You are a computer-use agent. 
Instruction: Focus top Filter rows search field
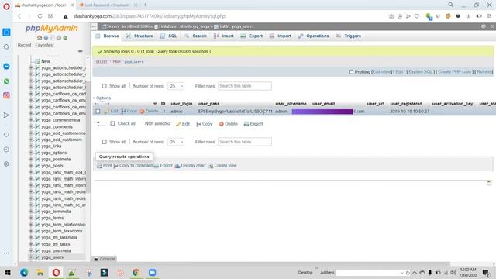pyautogui.click(x=245, y=86)
